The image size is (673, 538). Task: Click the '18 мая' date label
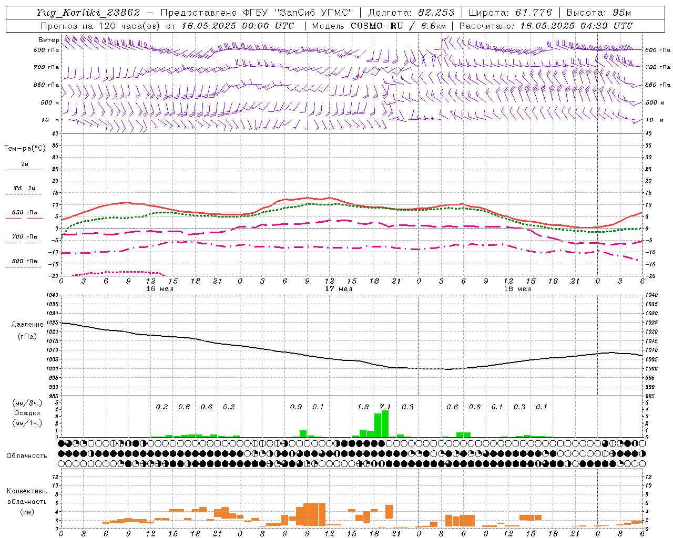[517, 289]
